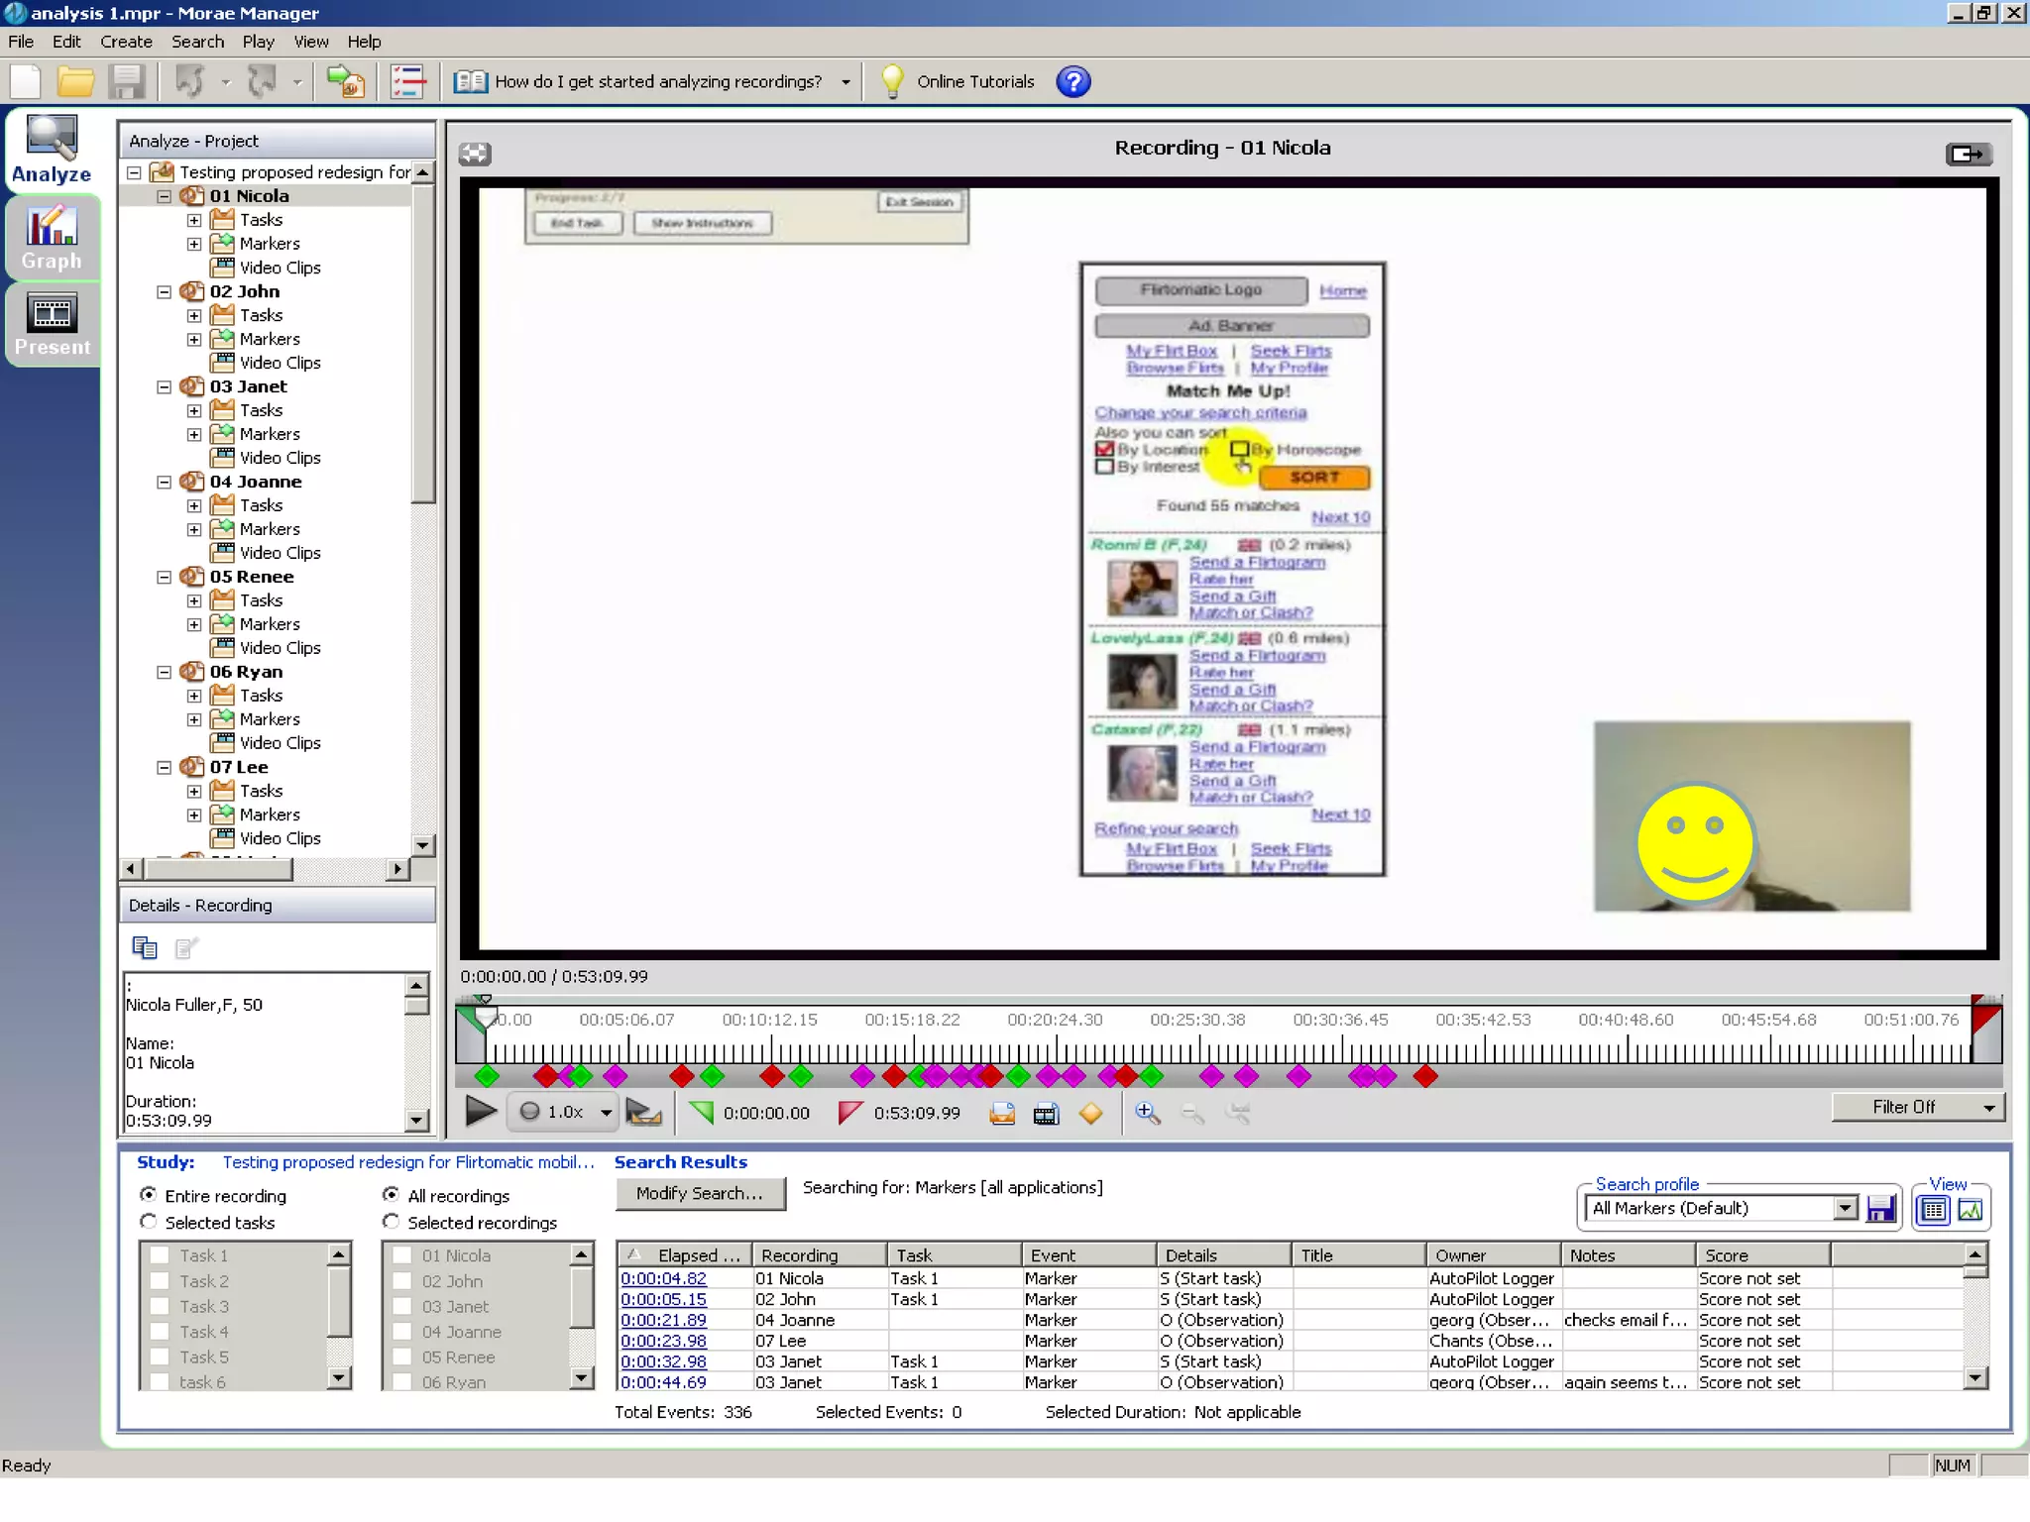Sort results by Owner column header
Viewport: 2030px width, 1522px height.
coord(1493,1254)
